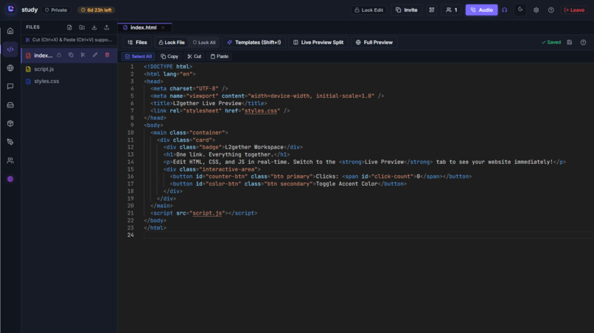The image size is (594, 333).
Task: Click the 6d 23h left timer badge
Action: (97, 10)
